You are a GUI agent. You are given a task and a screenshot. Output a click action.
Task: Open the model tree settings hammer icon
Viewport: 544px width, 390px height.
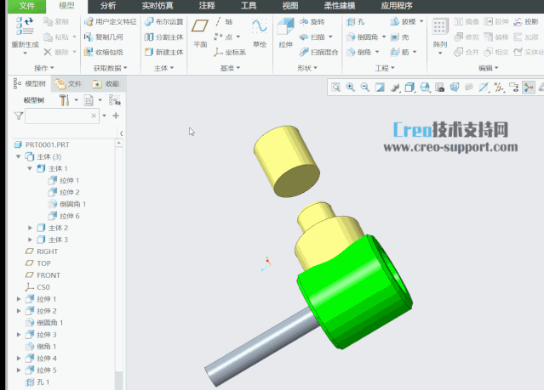[64, 100]
